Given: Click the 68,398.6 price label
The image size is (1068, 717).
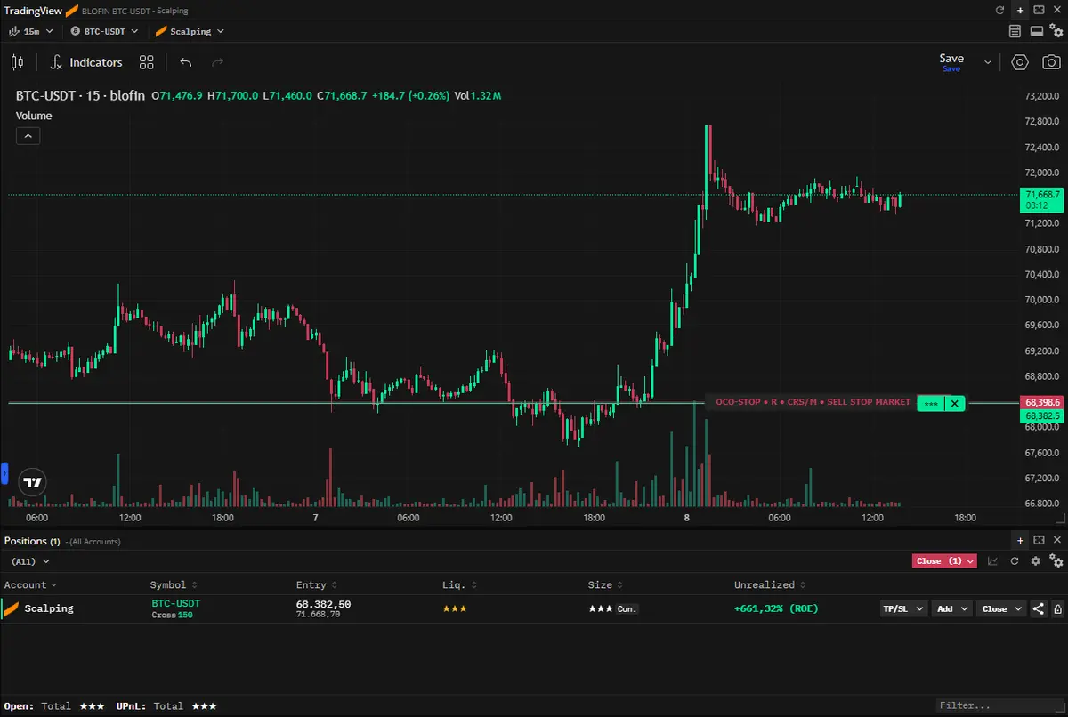Looking at the screenshot, I should (1042, 402).
